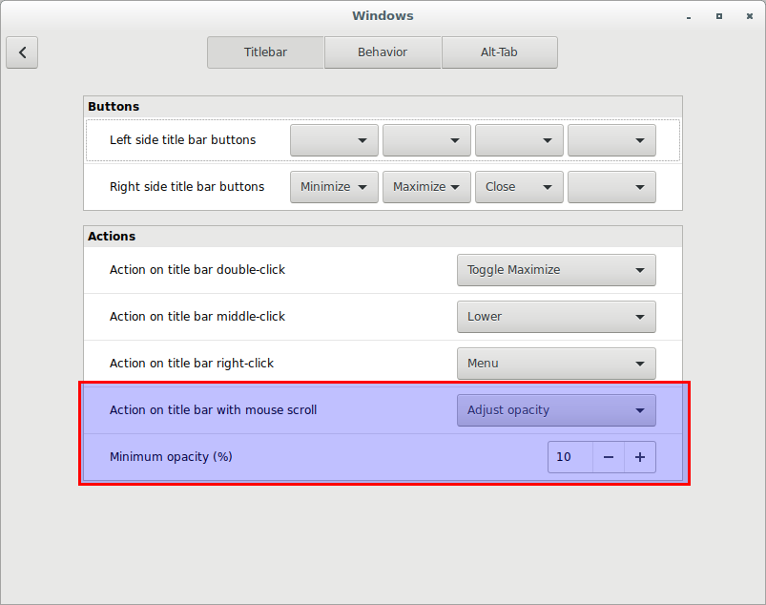766x605 pixels.
Task: Open the second left side button dropdown
Action: 426,140
